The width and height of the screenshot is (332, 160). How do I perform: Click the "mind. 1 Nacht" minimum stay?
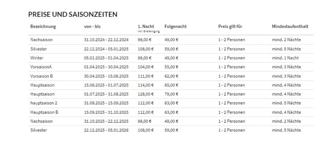[285, 58]
